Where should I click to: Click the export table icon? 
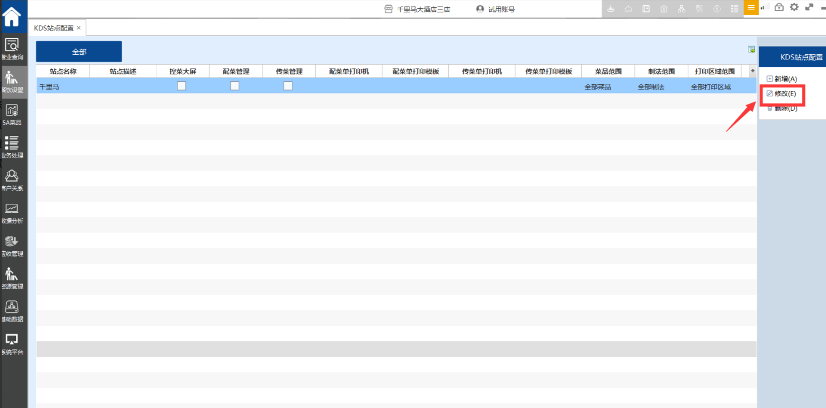(751, 50)
